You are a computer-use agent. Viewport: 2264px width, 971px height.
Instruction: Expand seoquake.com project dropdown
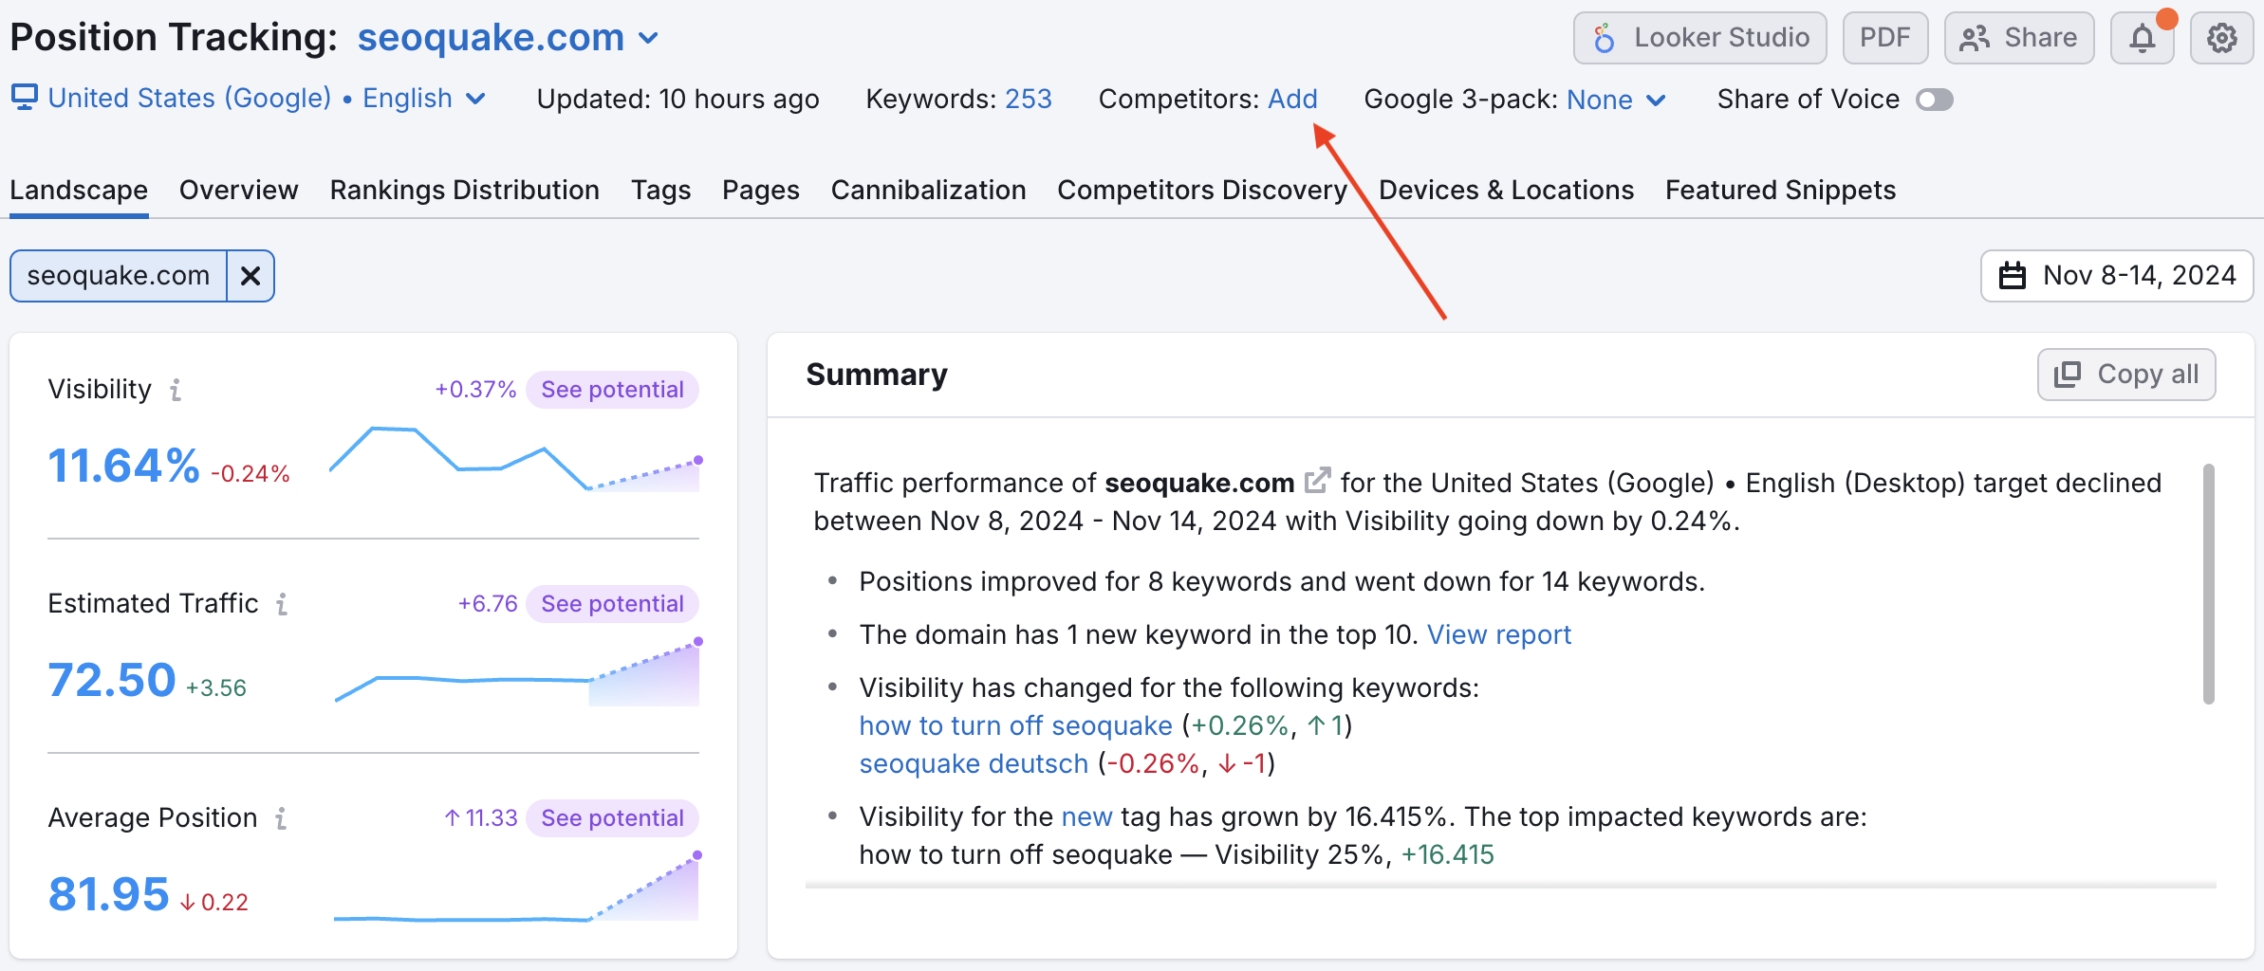pyautogui.click(x=508, y=38)
